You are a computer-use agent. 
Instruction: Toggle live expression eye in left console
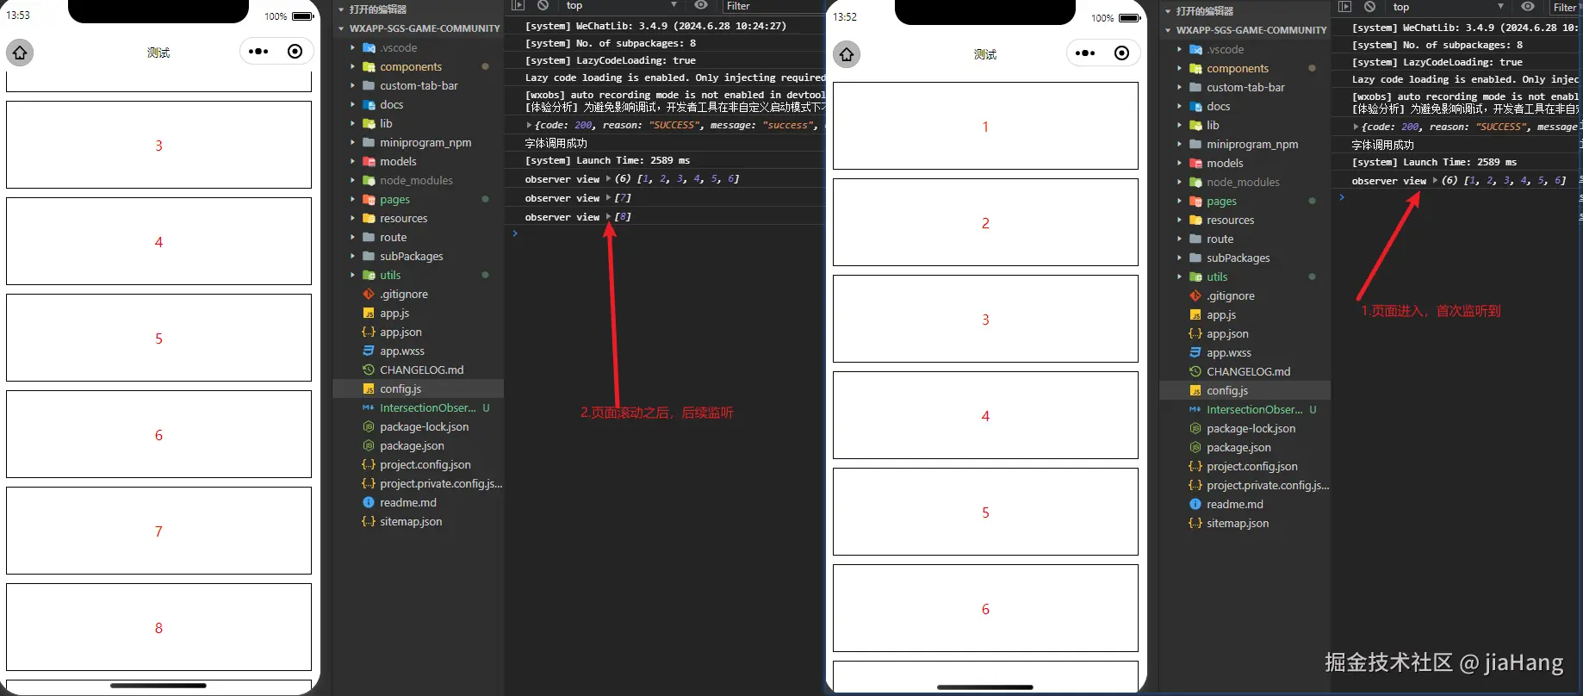click(x=701, y=5)
